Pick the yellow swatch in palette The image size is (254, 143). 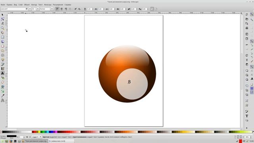[39, 132]
